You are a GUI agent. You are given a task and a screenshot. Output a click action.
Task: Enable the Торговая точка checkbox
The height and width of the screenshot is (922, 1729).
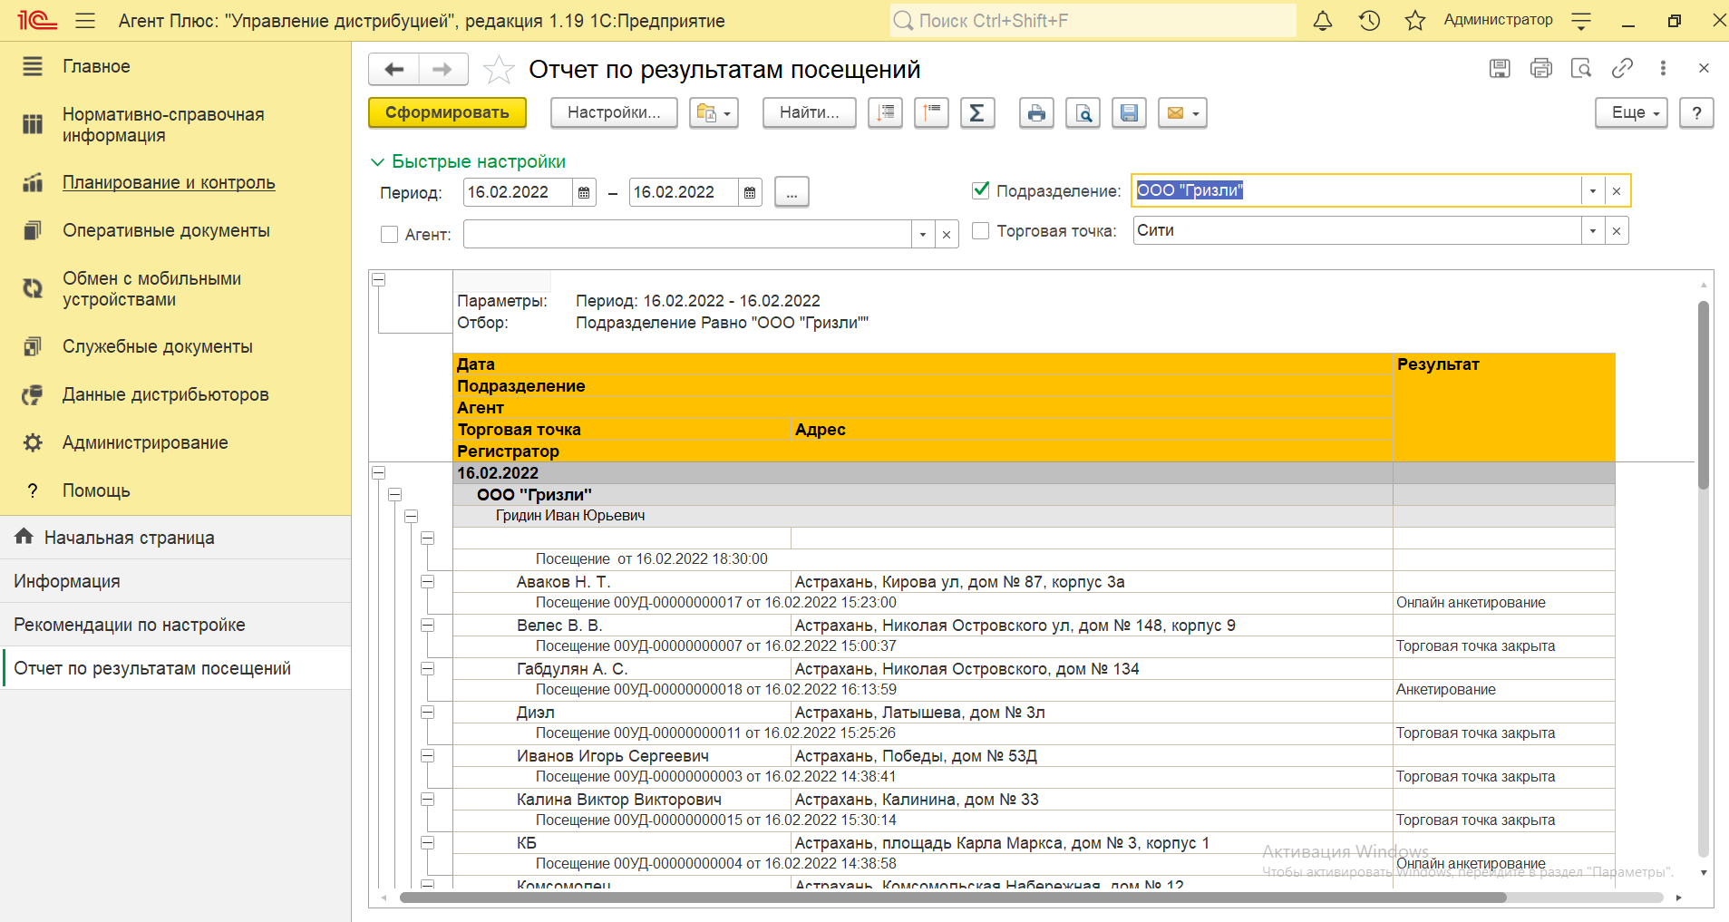[980, 231]
